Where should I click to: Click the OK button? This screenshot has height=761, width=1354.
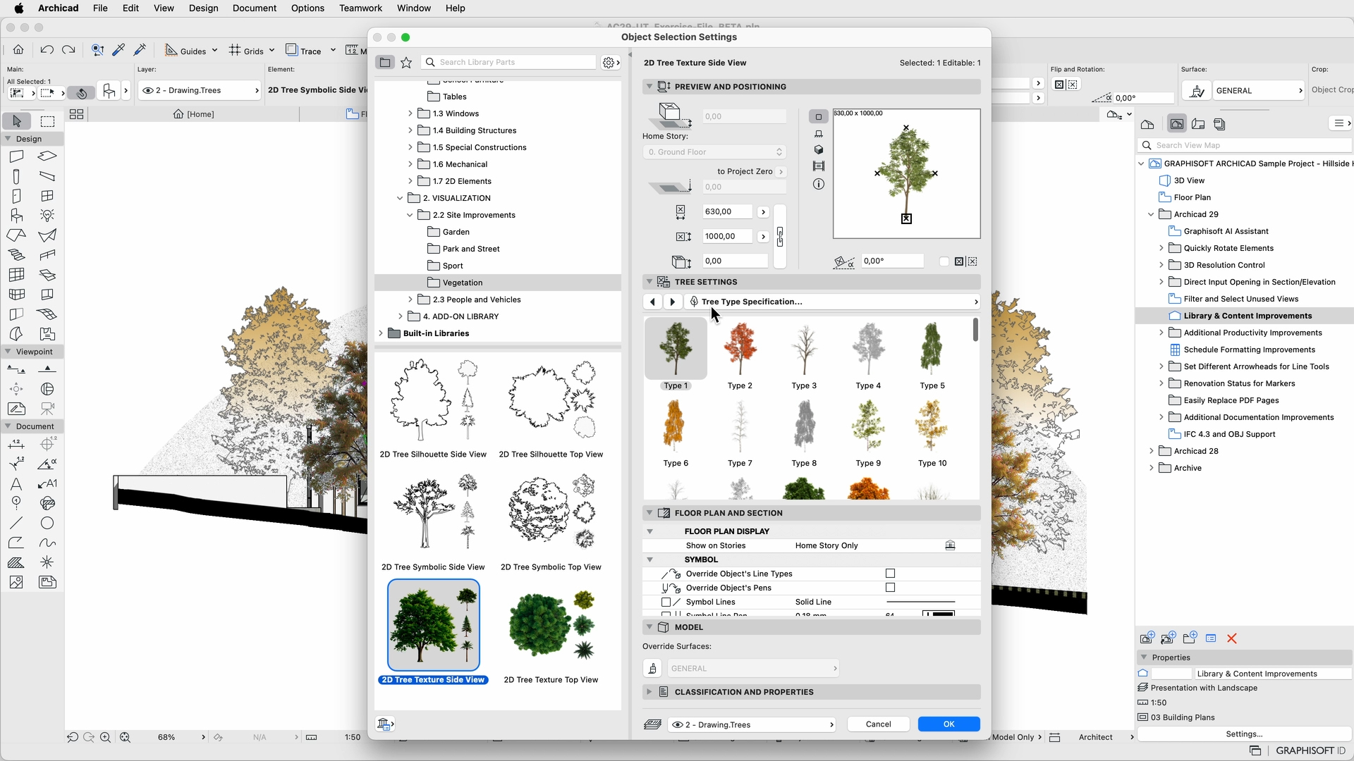click(949, 724)
